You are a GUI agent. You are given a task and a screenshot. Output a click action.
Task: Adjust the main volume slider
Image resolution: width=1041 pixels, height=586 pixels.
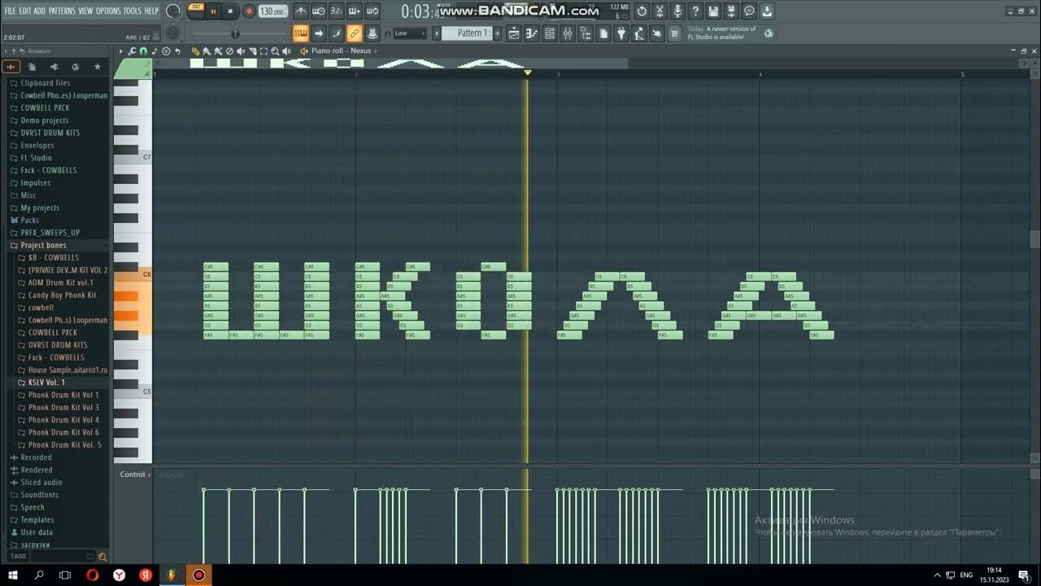[236, 33]
